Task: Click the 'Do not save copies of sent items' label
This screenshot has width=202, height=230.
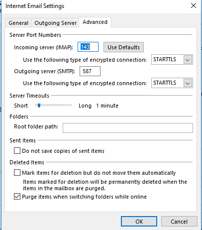Action: pyautogui.click(x=63, y=151)
